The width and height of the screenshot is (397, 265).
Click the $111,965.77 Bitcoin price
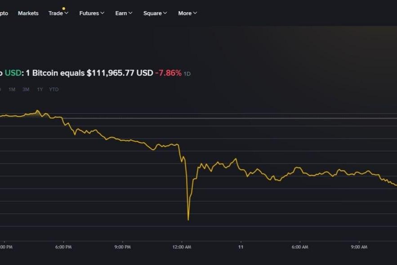pyautogui.click(x=120, y=73)
